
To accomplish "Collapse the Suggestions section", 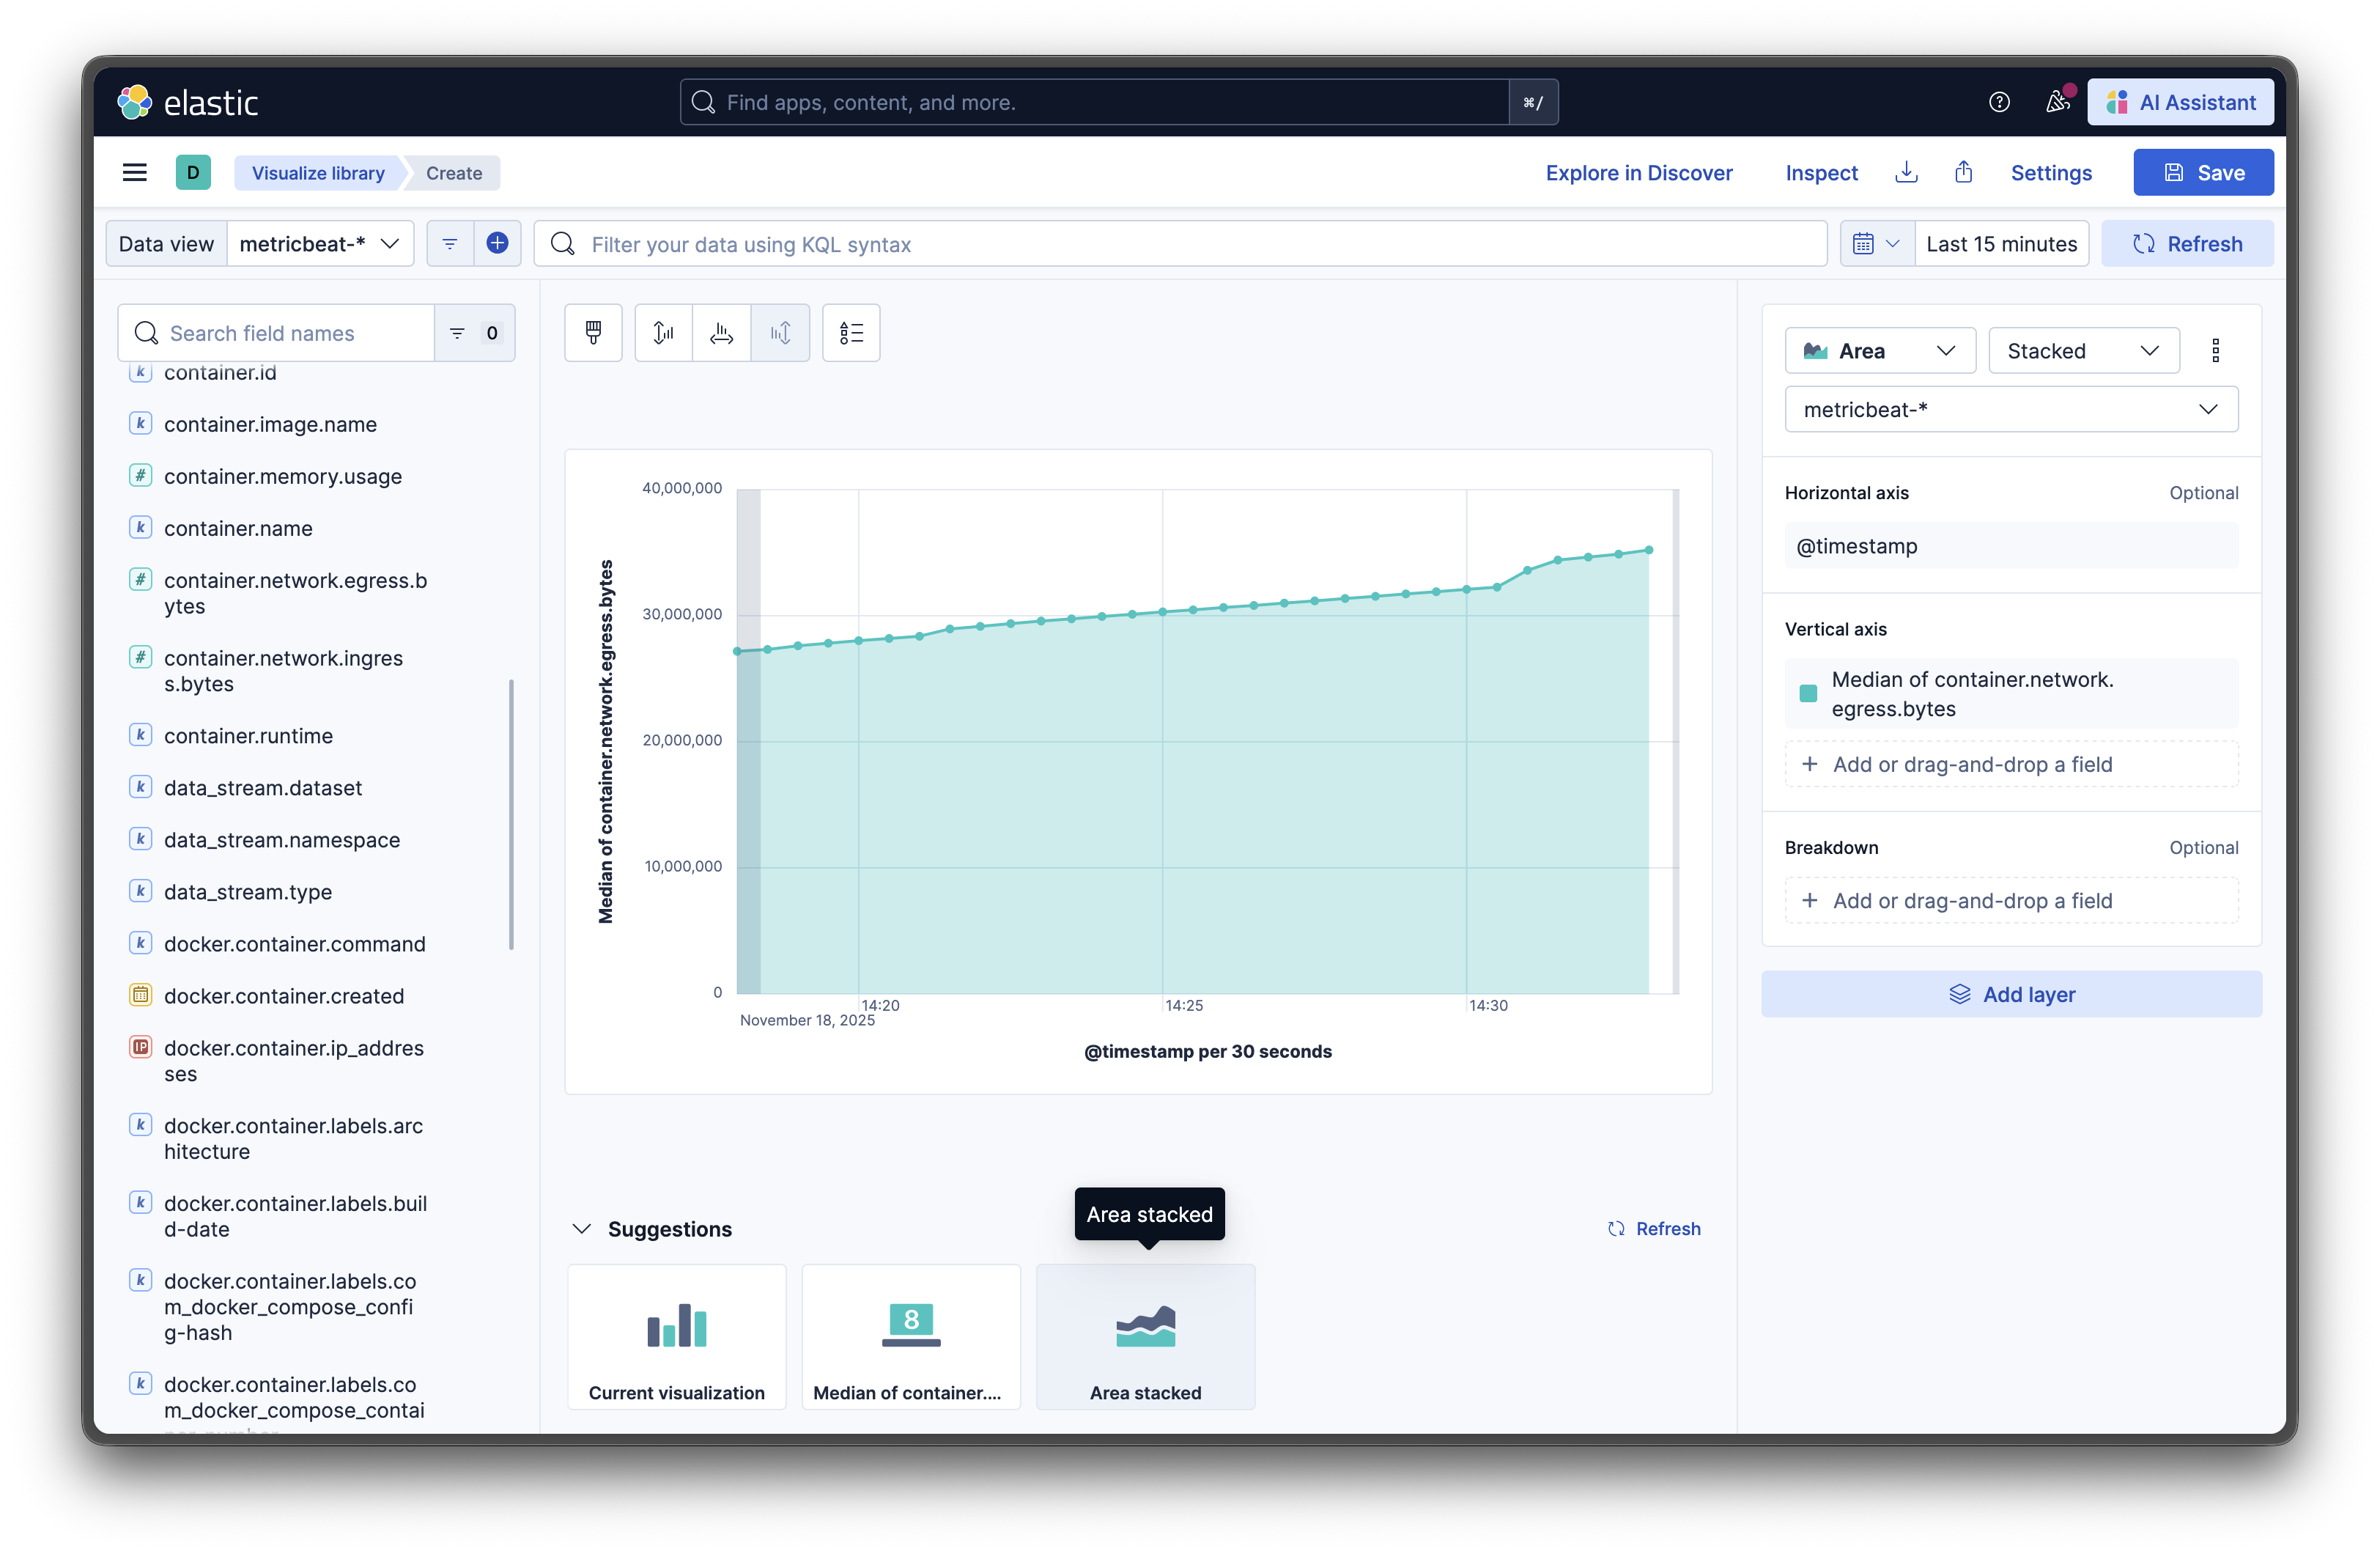I will pyautogui.click(x=583, y=1229).
